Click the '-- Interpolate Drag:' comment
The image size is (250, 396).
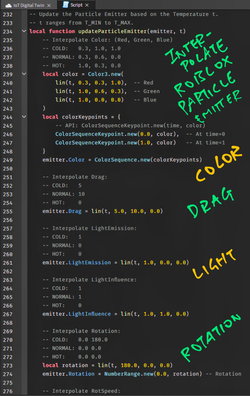(x=75, y=177)
